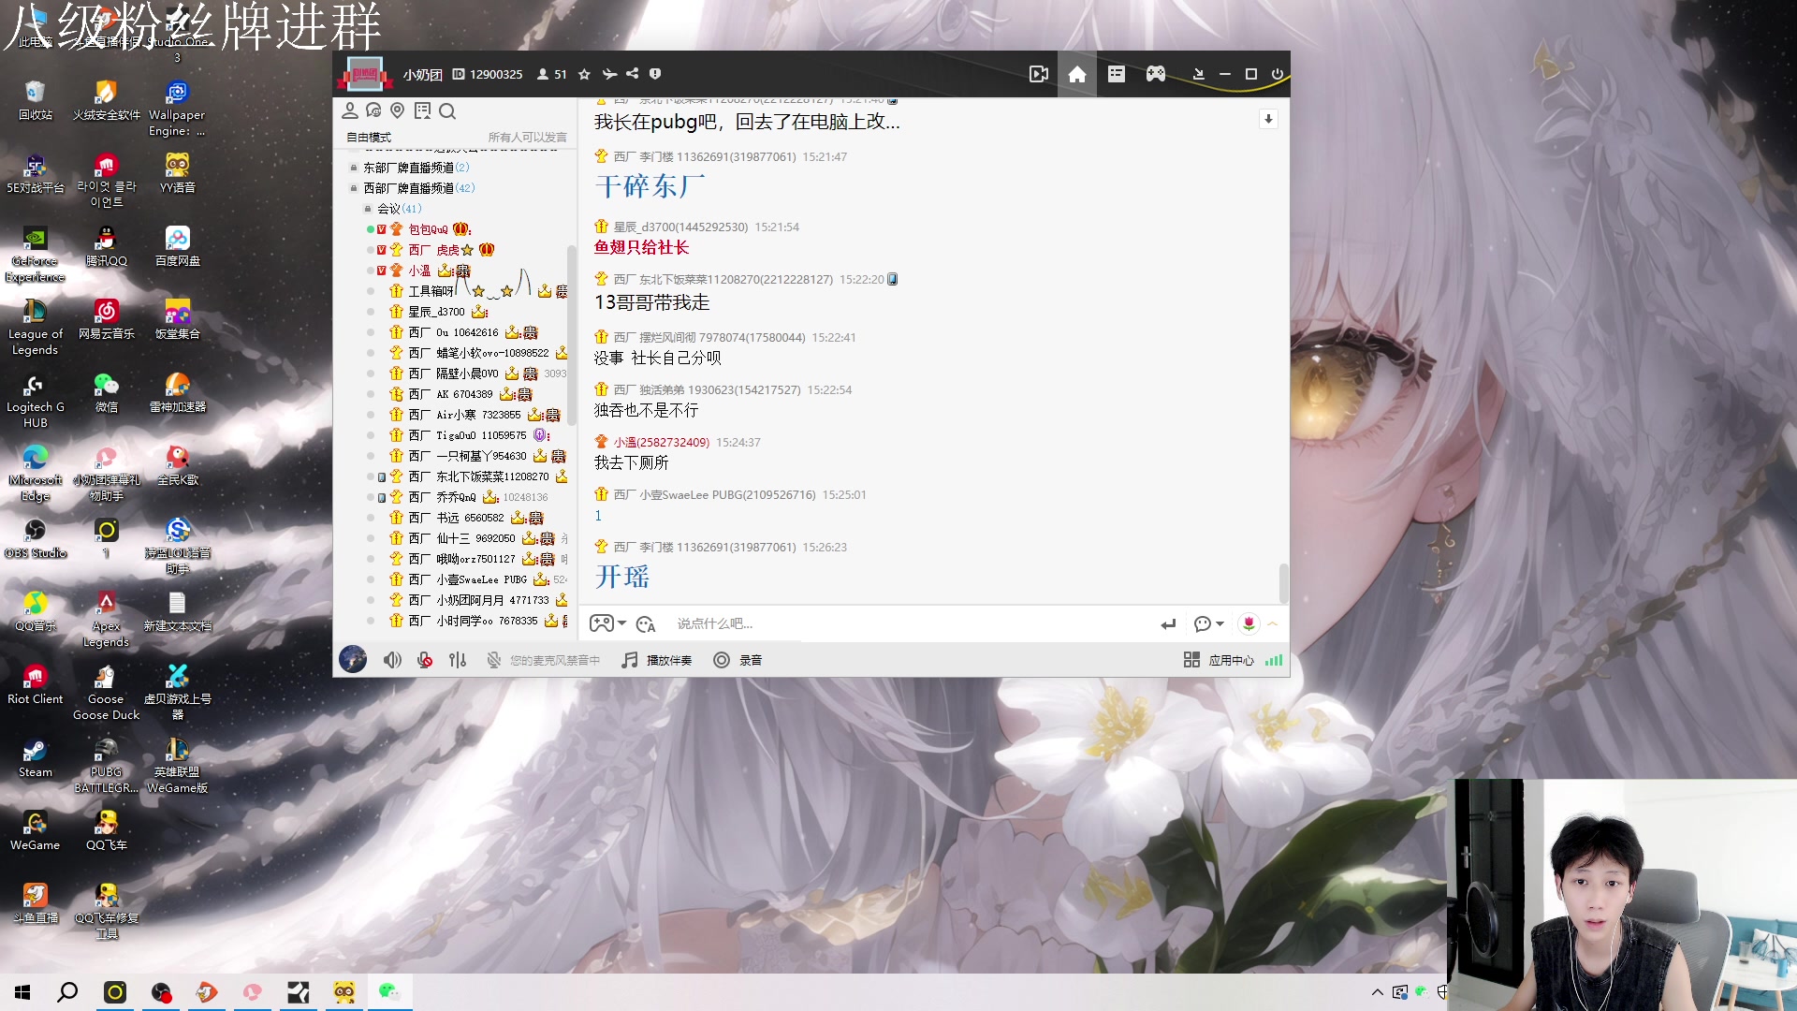This screenshot has height=1011, width=1797.
Task: Click the scroll-to-latest-message arrow
Action: tap(1268, 119)
